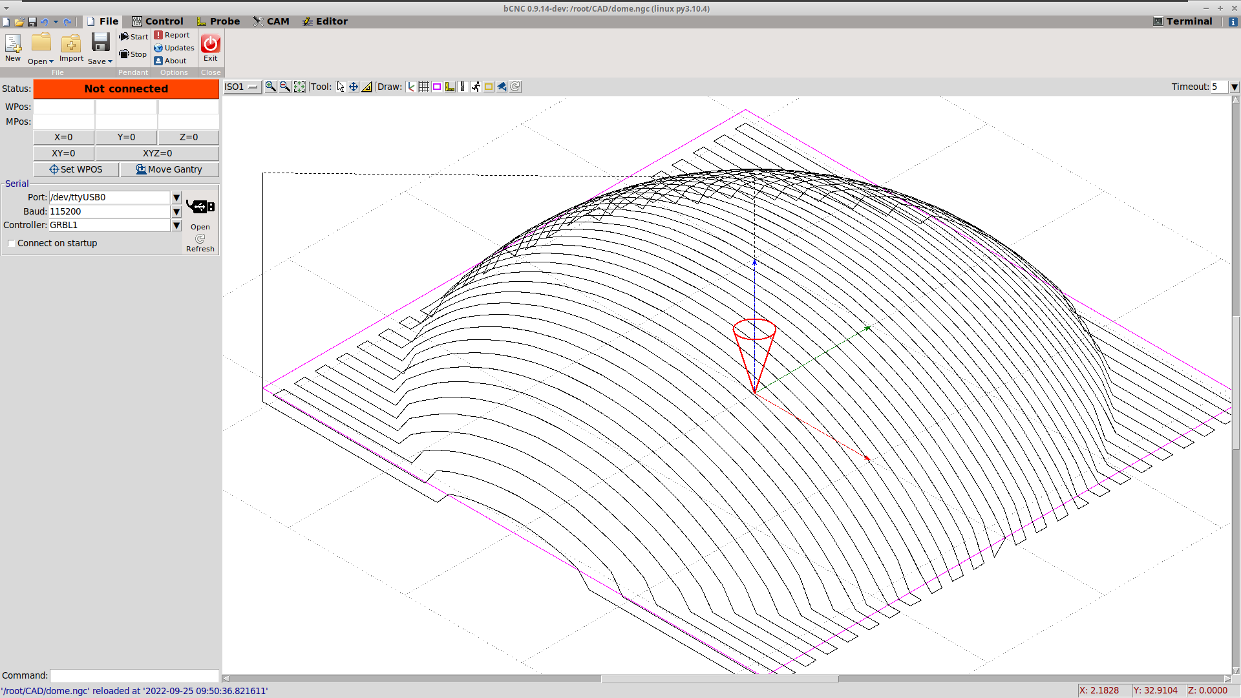Click the Set WPOS button
1241x698 pixels.
[x=76, y=169]
